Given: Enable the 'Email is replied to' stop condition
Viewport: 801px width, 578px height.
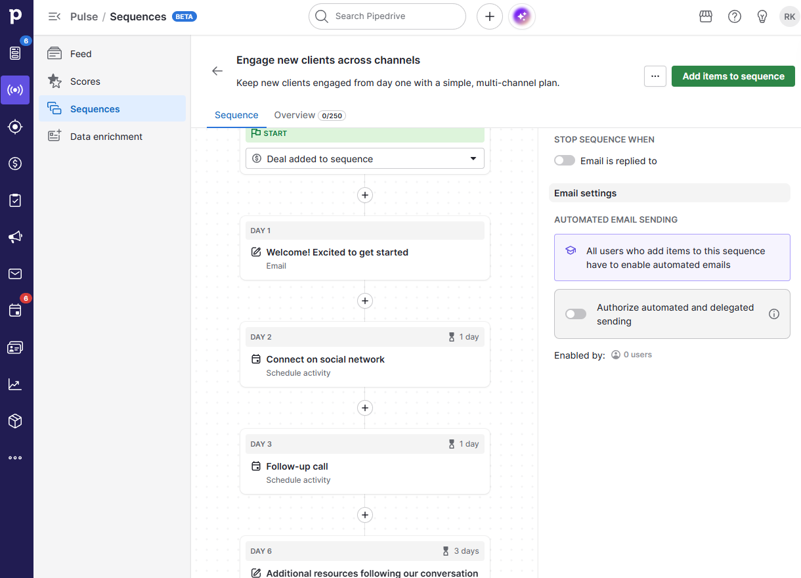Looking at the screenshot, I should 564,160.
